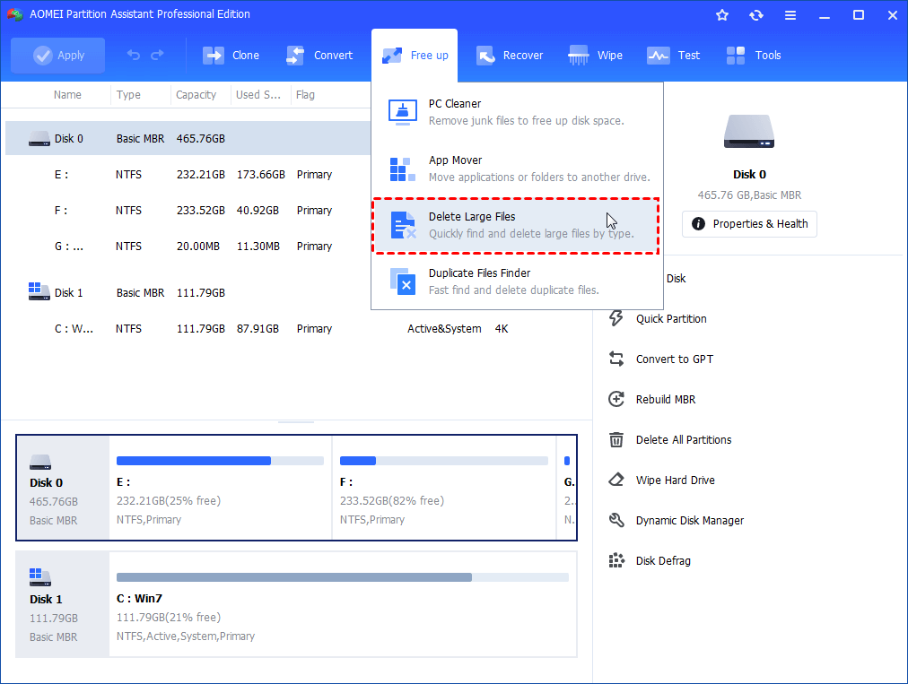The image size is (908, 684).
Task: Choose App Mover menu entry
Action: pos(517,169)
